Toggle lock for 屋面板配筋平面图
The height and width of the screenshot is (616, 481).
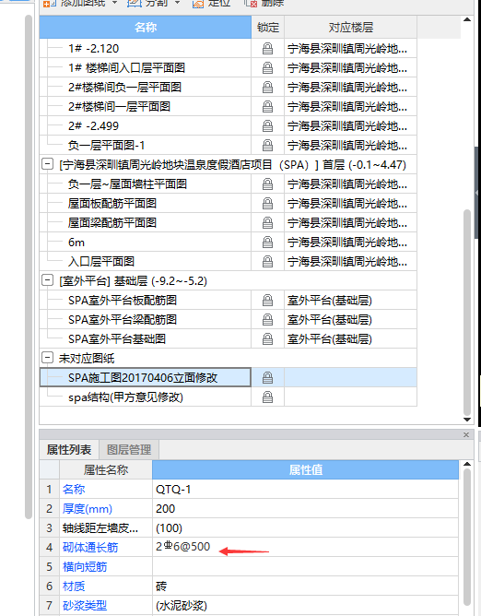click(267, 204)
